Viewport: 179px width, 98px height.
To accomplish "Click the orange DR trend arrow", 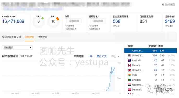I will click(58, 18).
